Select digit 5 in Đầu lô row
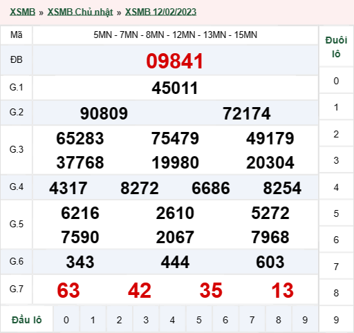354x333 pixels. tap(199, 320)
